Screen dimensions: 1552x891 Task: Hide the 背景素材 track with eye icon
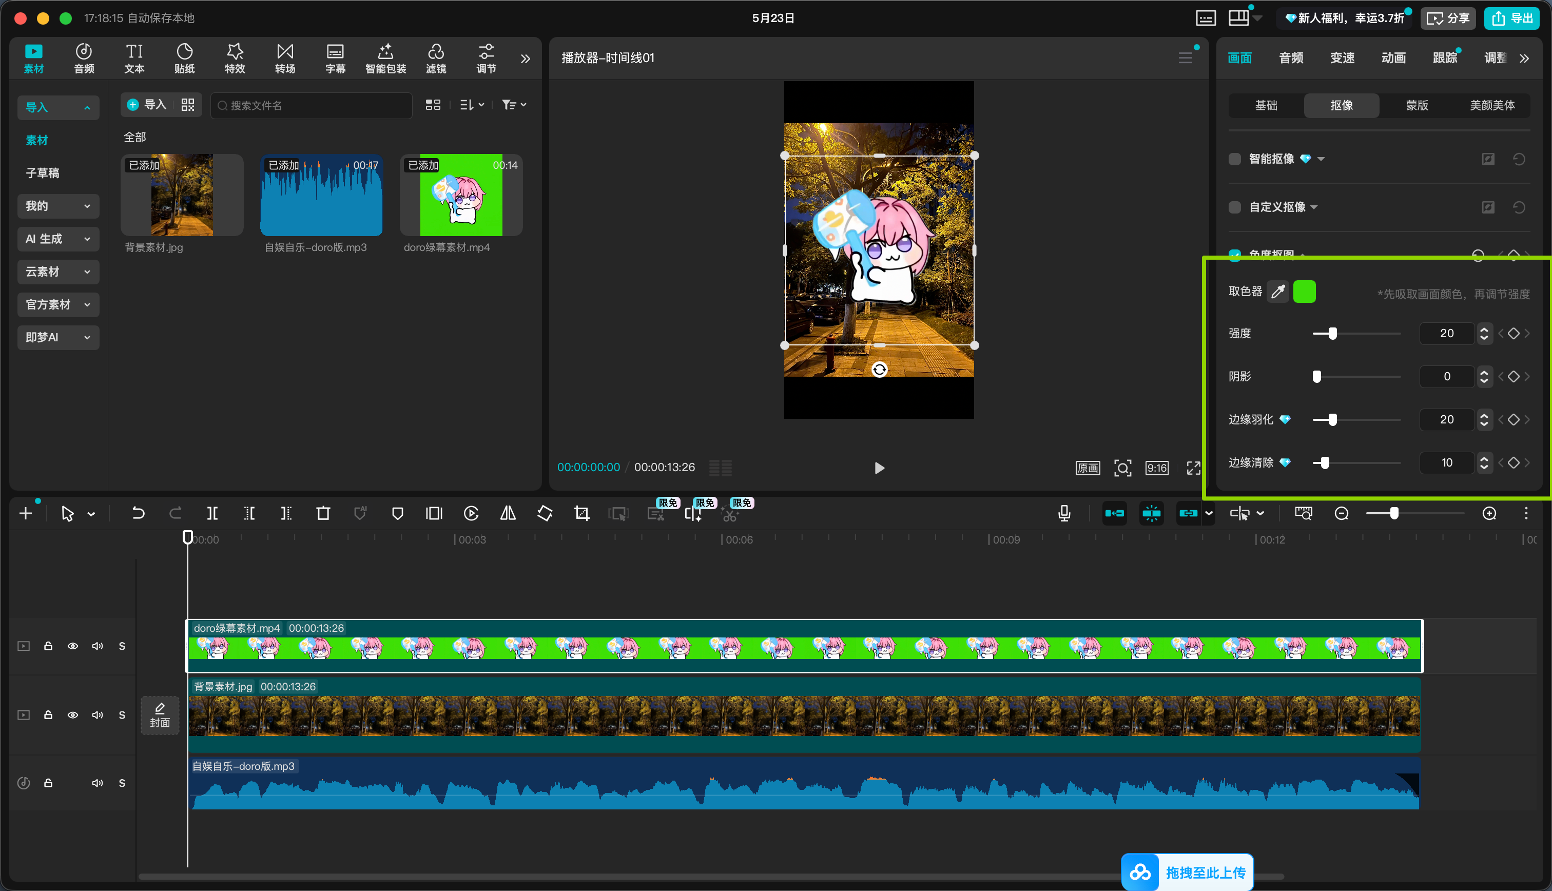coord(73,715)
